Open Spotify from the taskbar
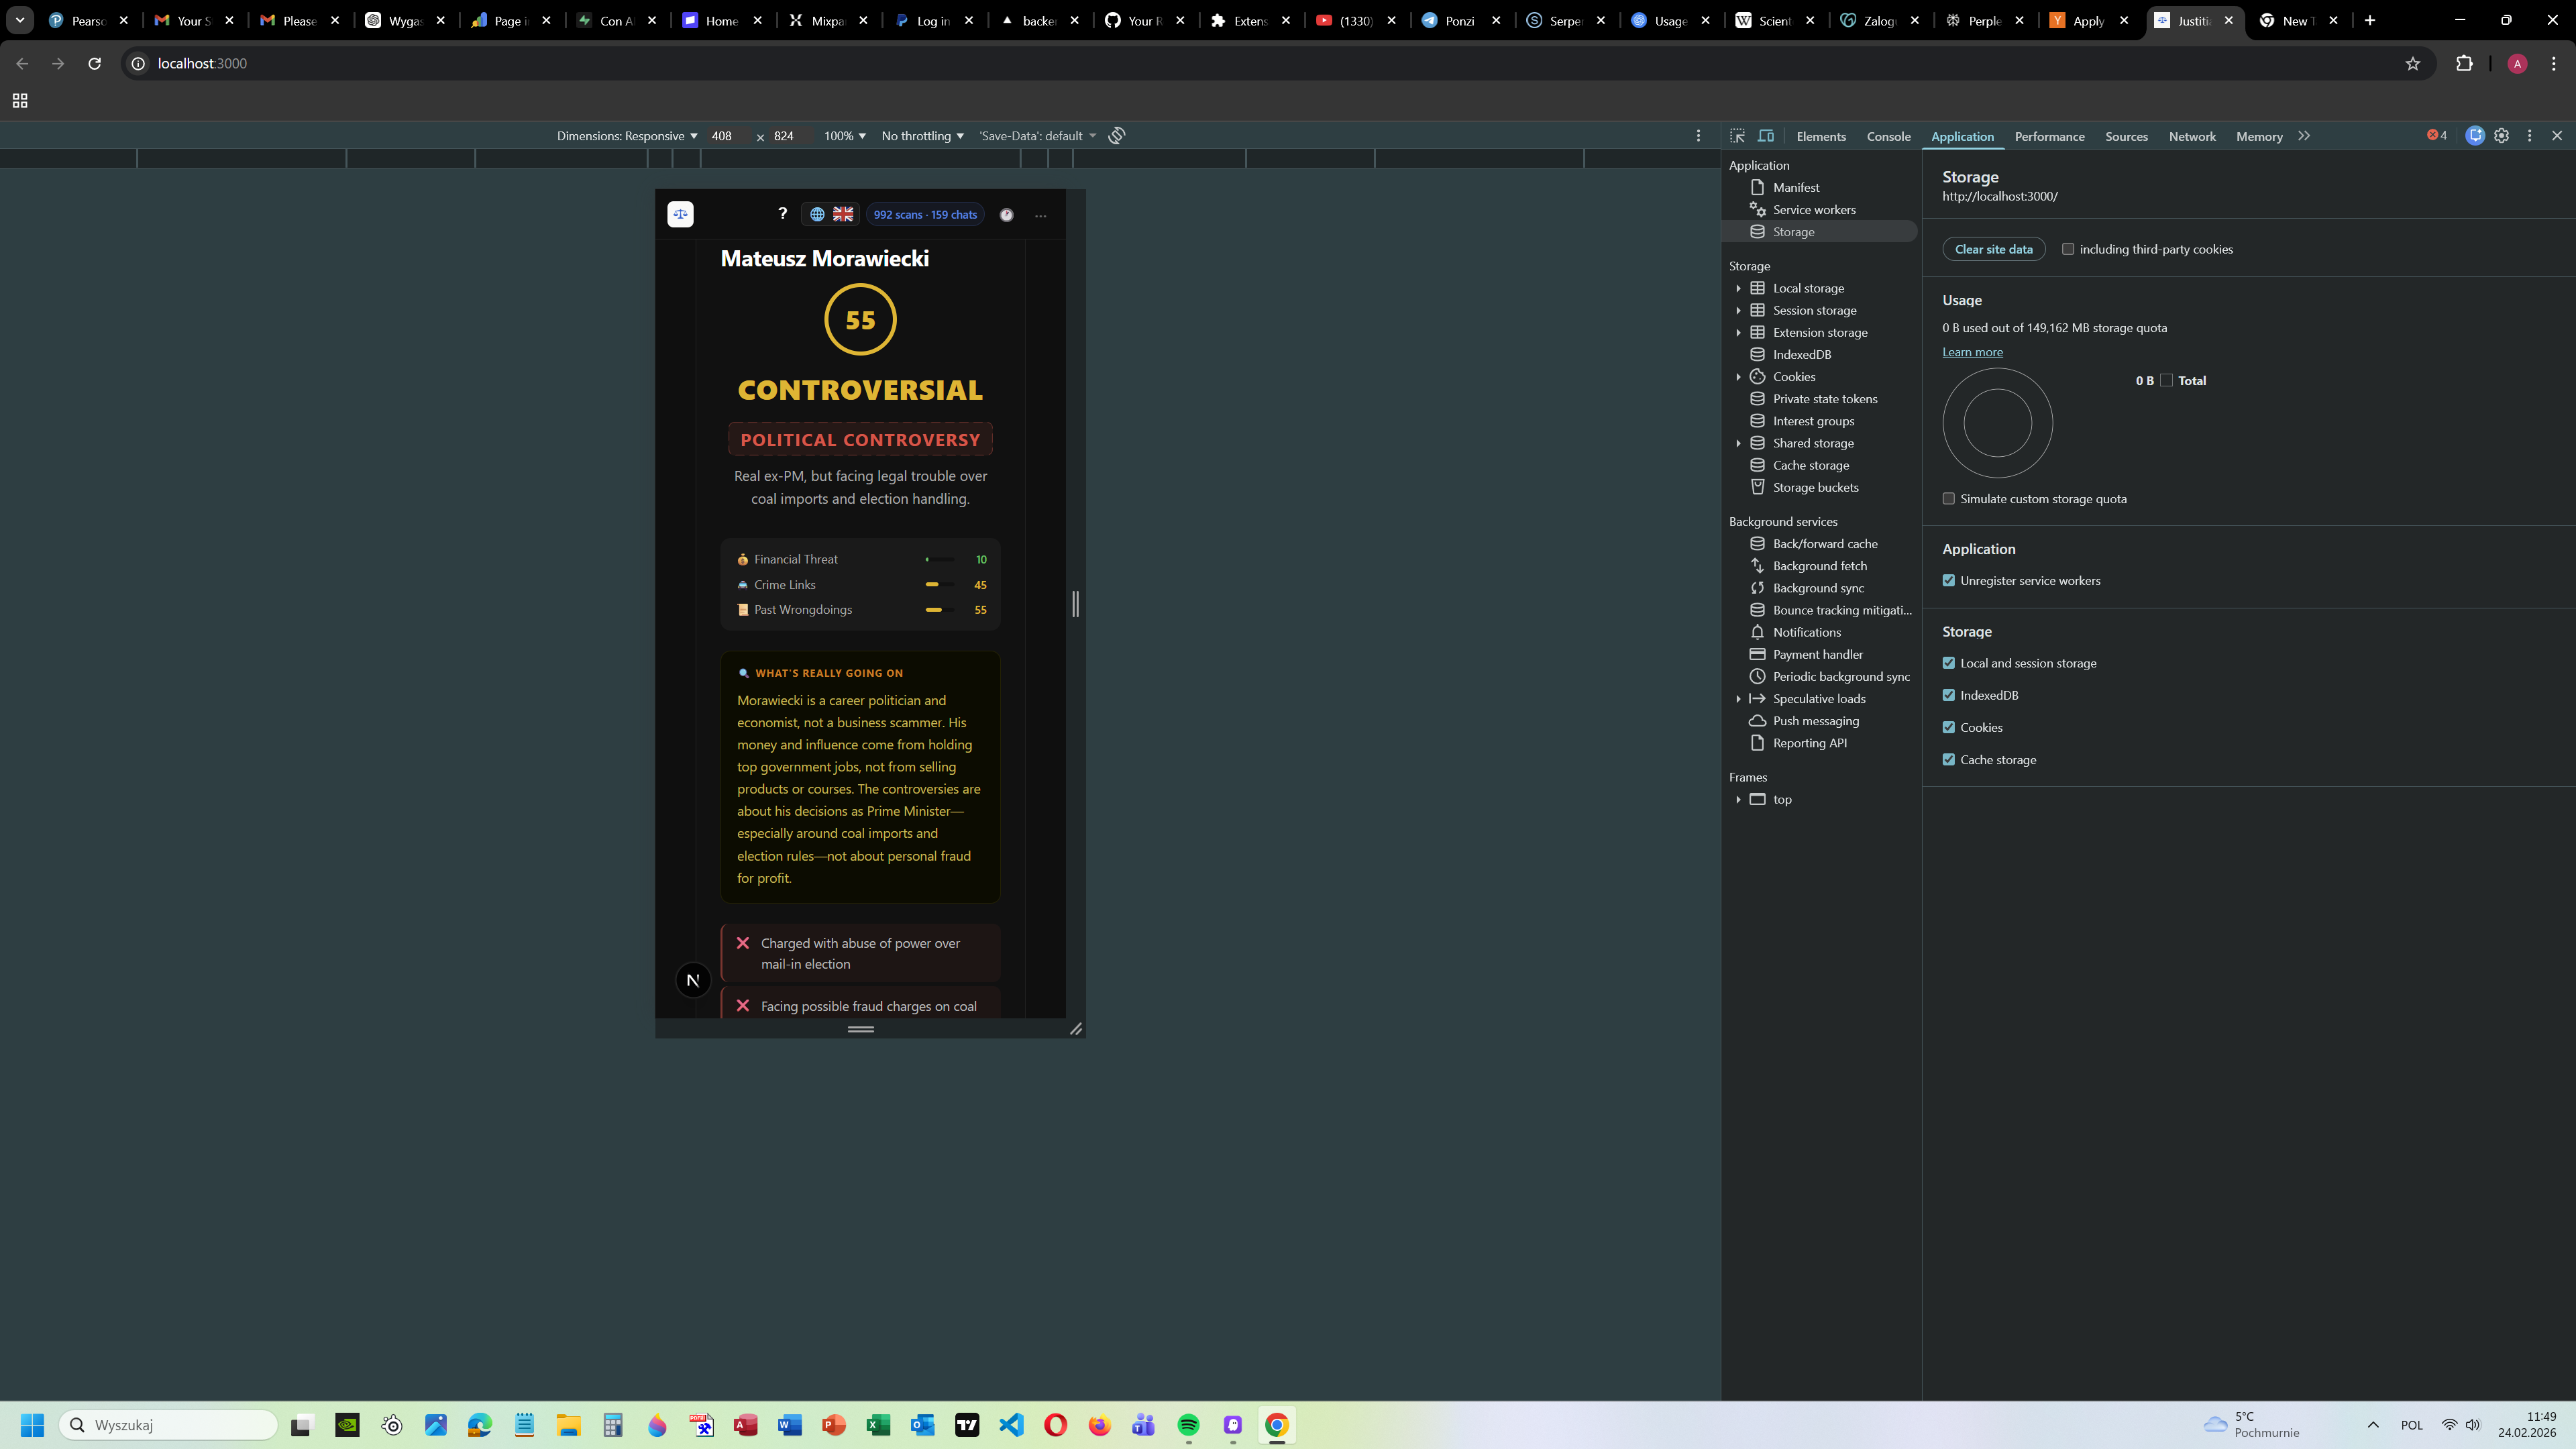 pos(1188,1425)
